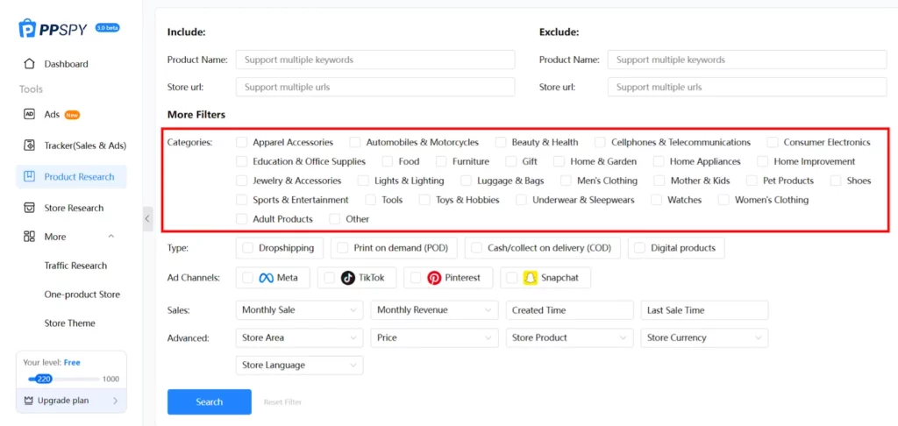Open Traffic Research
The height and width of the screenshot is (426, 898).
pyautogui.click(x=75, y=266)
